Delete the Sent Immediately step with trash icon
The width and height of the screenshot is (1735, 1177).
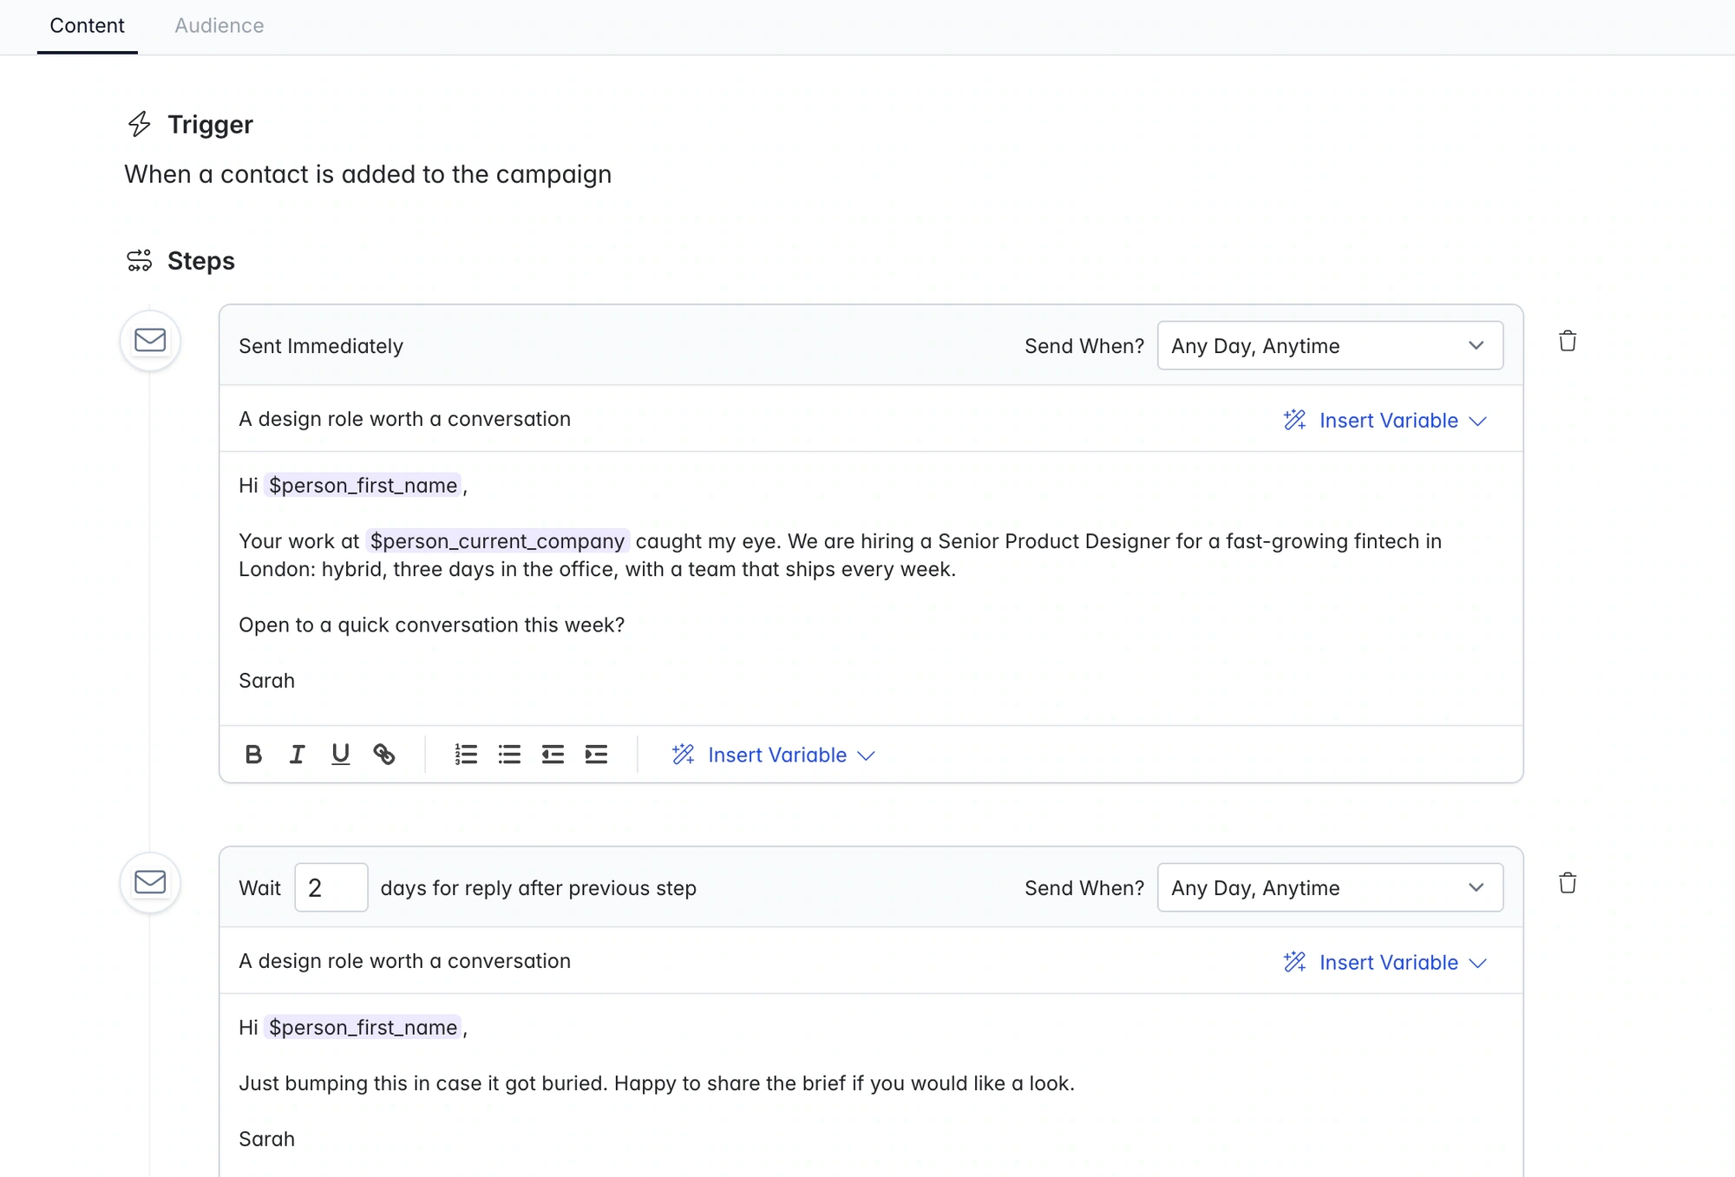[1568, 341]
